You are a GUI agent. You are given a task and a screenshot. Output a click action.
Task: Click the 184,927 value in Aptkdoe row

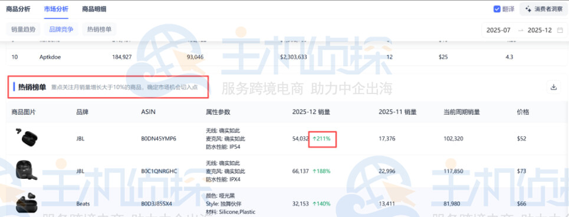122,57
